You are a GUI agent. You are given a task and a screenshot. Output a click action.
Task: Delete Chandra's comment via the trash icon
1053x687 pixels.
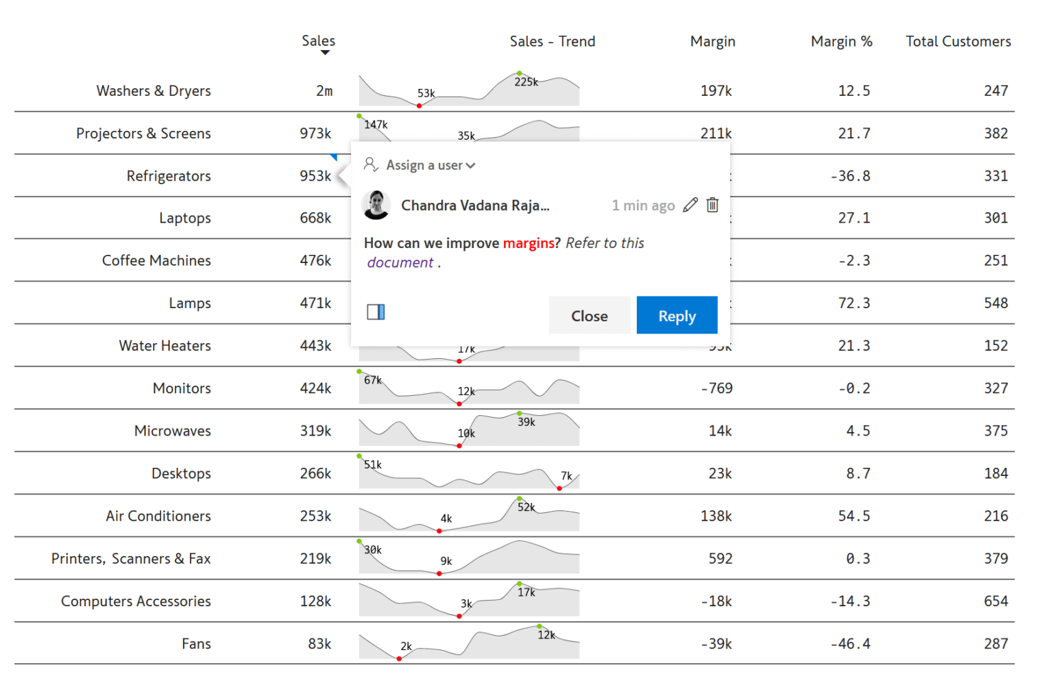(x=713, y=205)
